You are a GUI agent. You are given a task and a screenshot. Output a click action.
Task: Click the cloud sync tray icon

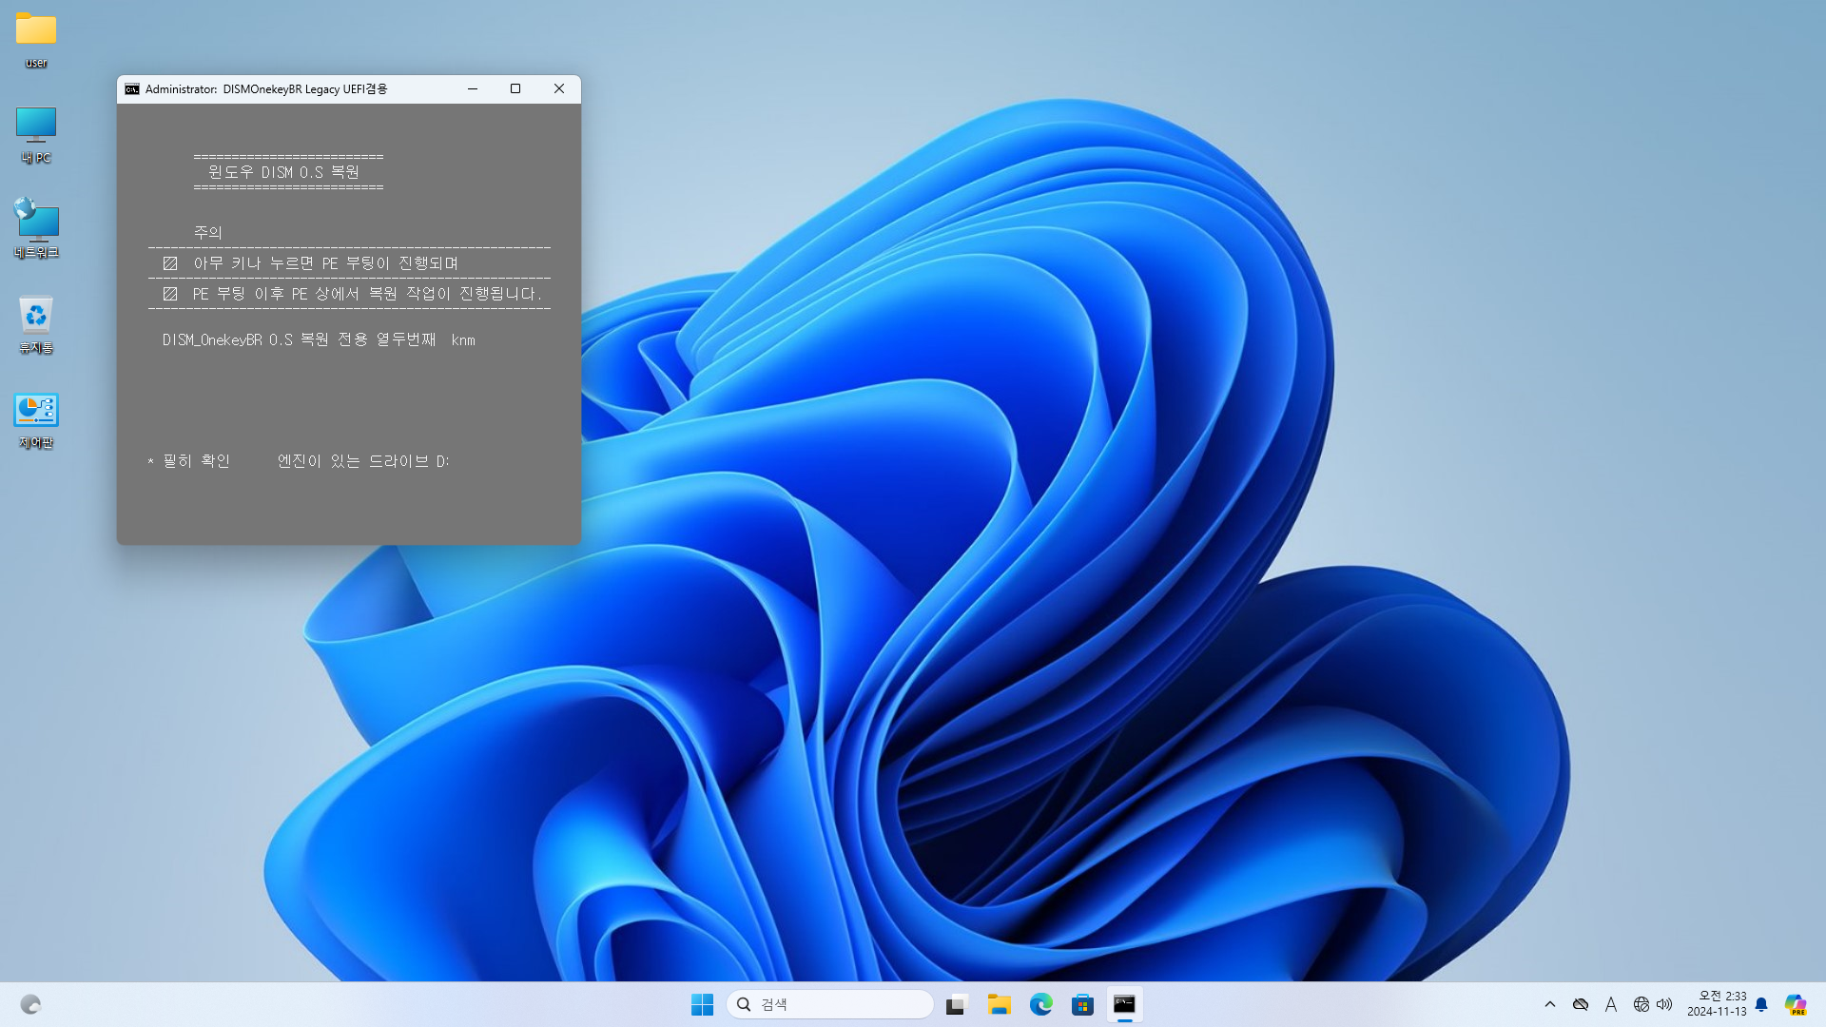(1581, 1004)
